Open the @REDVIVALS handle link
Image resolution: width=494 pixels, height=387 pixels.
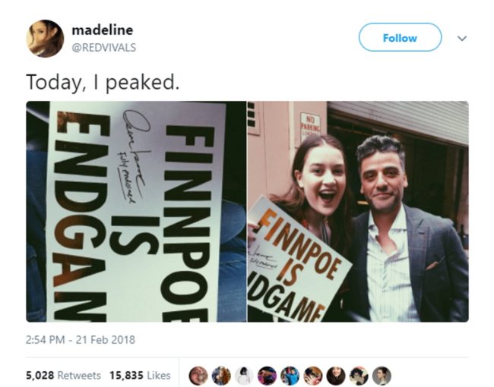[104, 48]
